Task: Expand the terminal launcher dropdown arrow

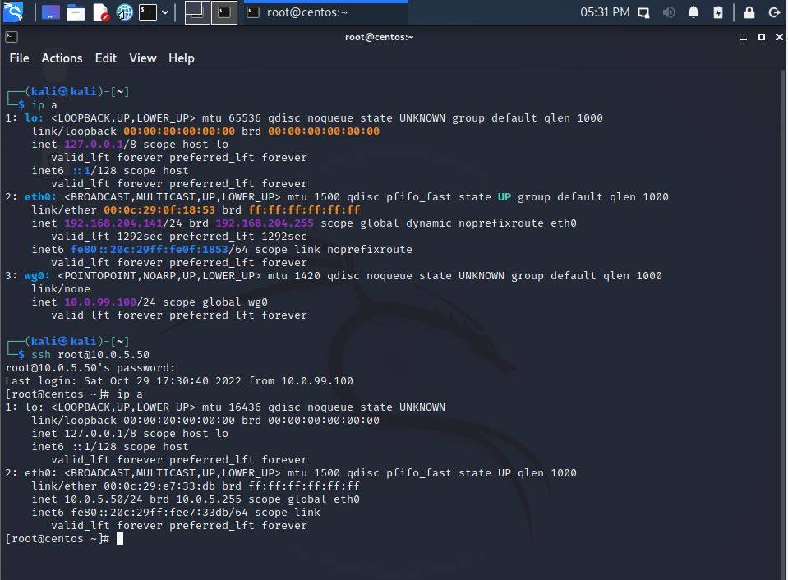Action: pyautogui.click(x=165, y=12)
